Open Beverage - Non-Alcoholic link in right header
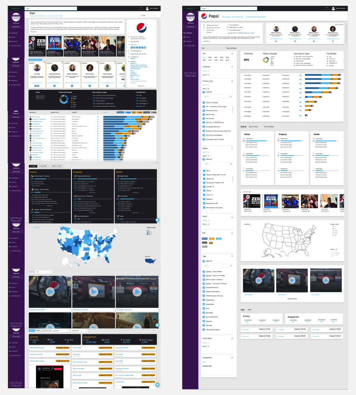This screenshot has width=356, height=395. pyautogui.click(x=233, y=17)
